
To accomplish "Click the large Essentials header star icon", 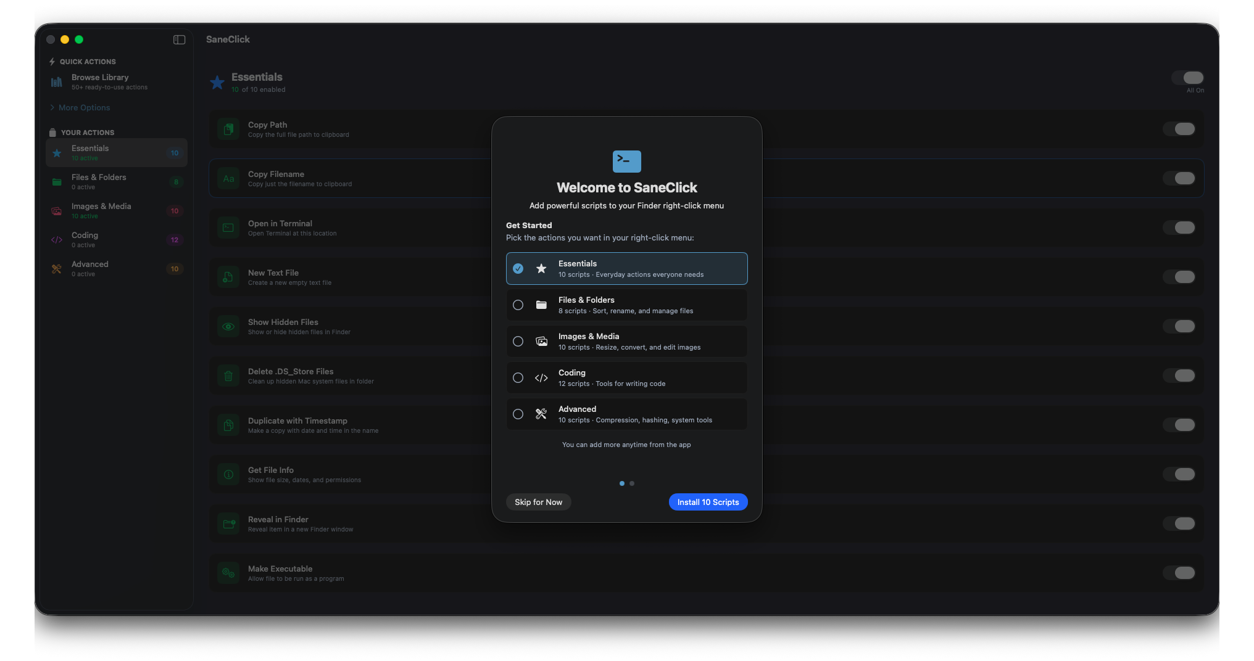I will [217, 82].
